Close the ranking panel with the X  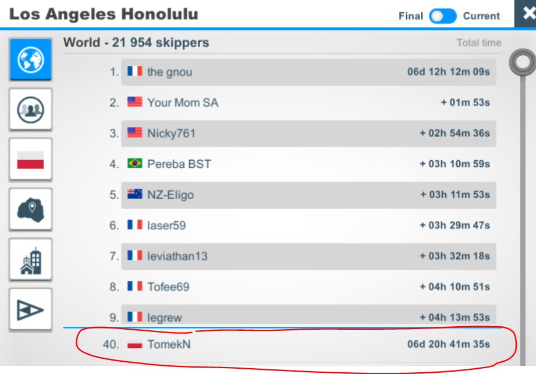[x=527, y=13]
